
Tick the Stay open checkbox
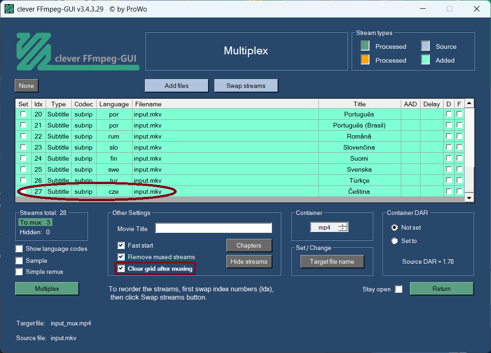[x=399, y=289]
